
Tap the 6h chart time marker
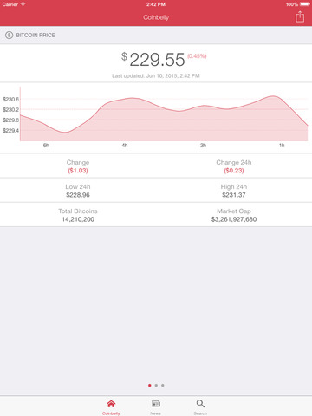click(46, 145)
